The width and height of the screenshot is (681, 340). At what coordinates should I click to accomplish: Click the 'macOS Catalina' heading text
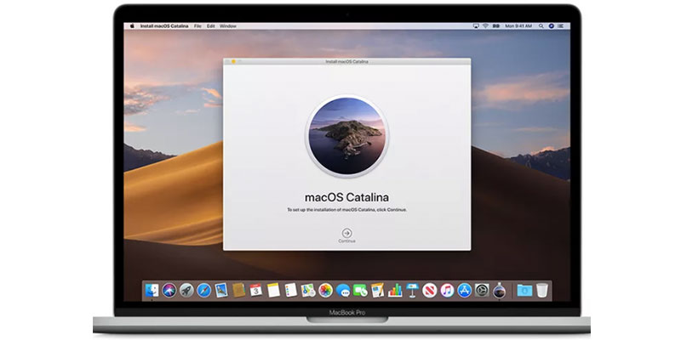click(x=346, y=197)
